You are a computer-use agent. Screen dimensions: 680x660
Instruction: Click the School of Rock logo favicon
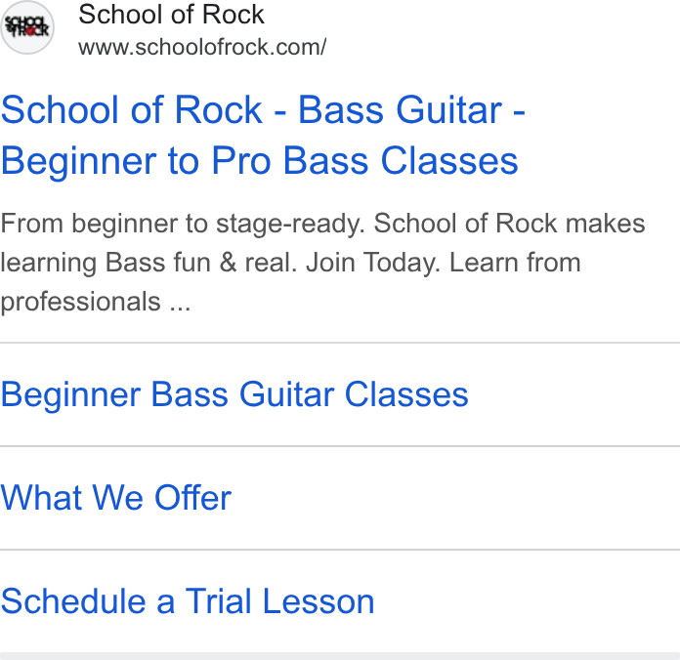coord(27,27)
